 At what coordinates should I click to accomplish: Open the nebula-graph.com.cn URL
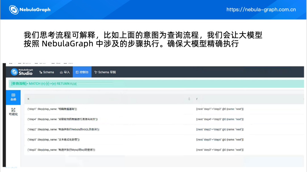click(x=261, y=10)
